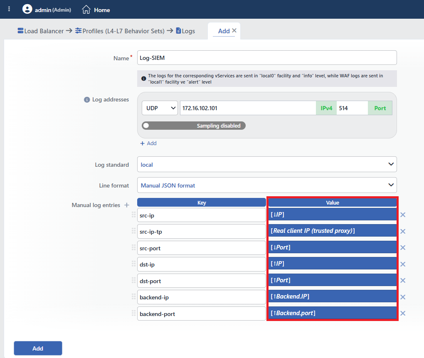Grab drag handle of dst-port row
Image resolution: width=424 pixels, height=358 pixels.
coord(133,280)
